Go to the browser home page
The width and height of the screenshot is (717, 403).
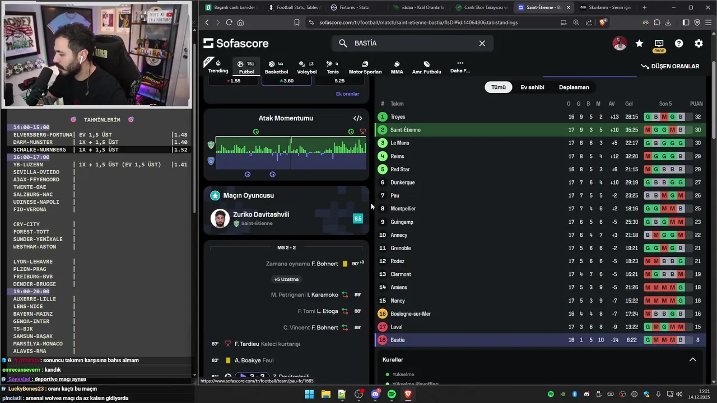[240, 22]
